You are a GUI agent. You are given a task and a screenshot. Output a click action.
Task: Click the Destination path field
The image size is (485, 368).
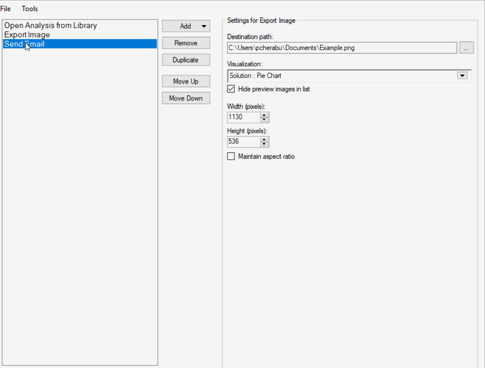pos(342,48)
